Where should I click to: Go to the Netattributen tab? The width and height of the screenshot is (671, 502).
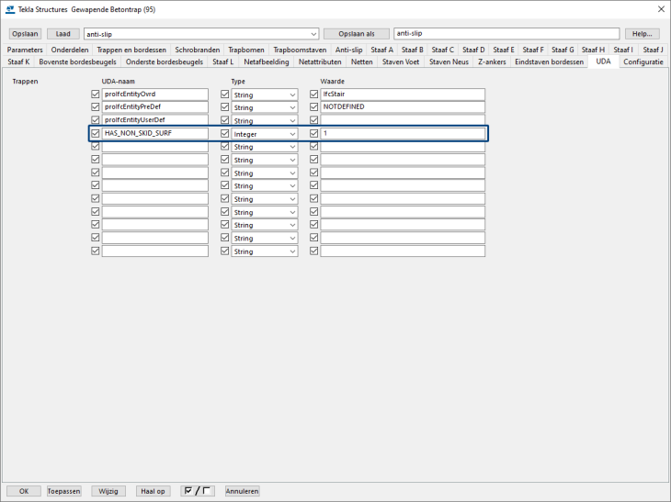320,61
